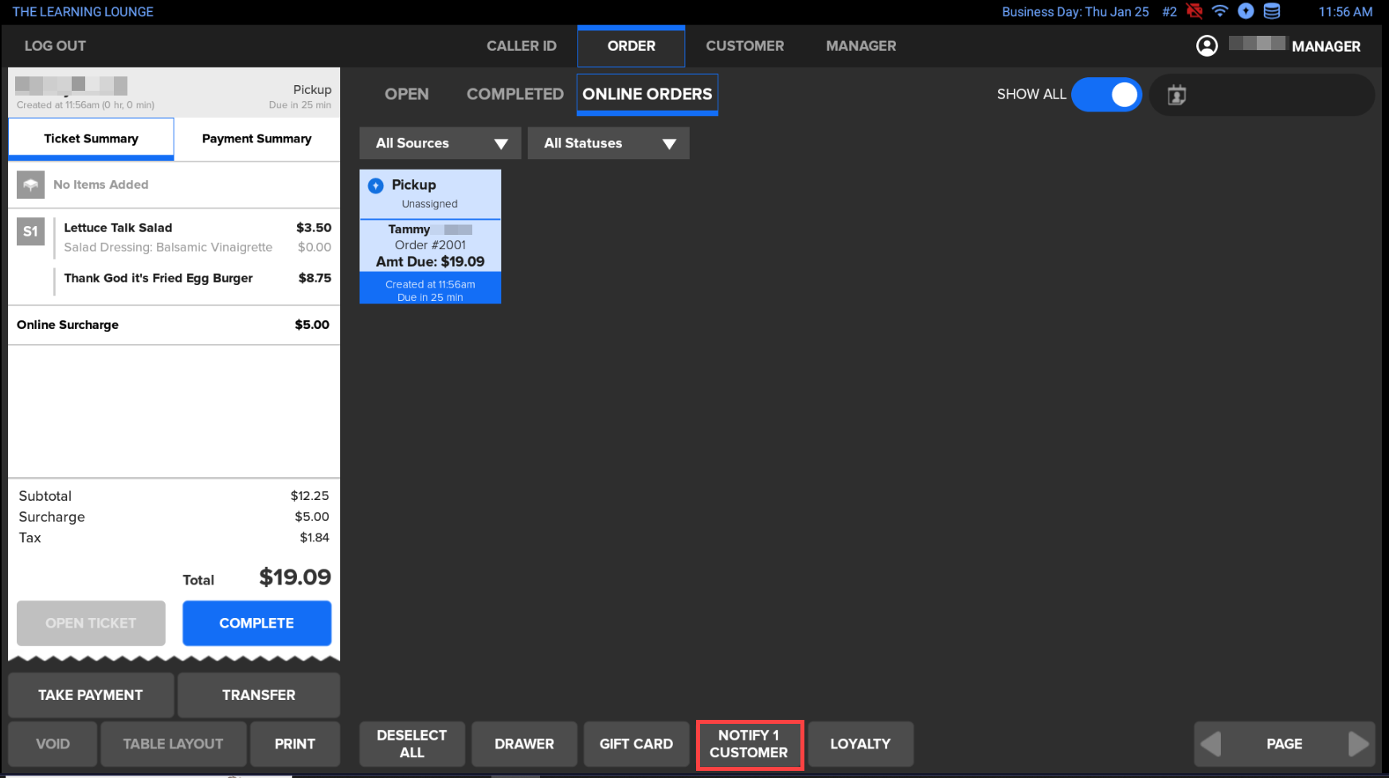Open the manager user profile icon
1389x778 pixels.
click(x=1207, y=46)
